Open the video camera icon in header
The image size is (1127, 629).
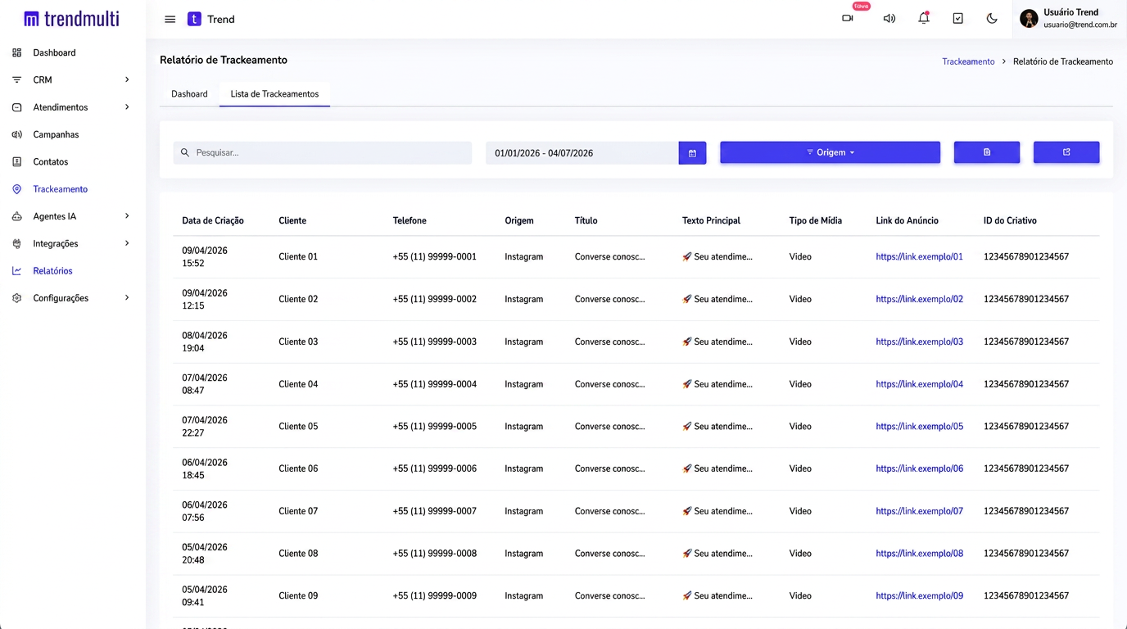[848, 18]
